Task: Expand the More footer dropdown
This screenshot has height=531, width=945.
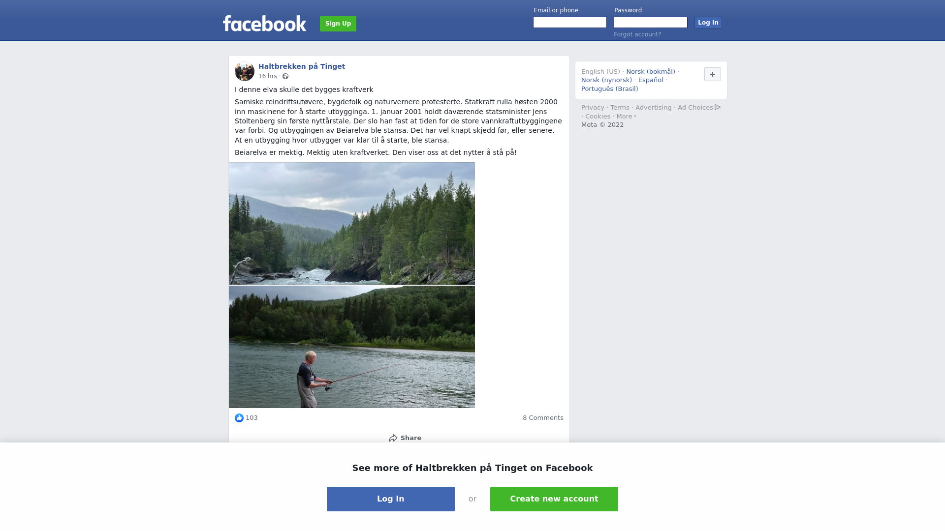Action: [x=626, y=117]
